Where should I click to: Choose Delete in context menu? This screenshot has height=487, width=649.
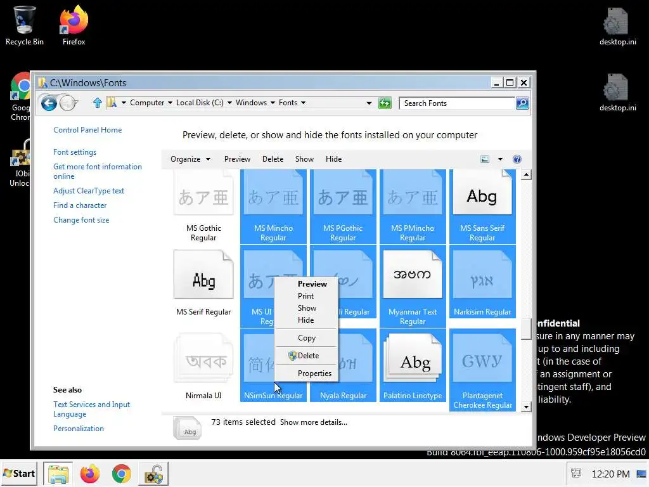[x=306, y=355]
